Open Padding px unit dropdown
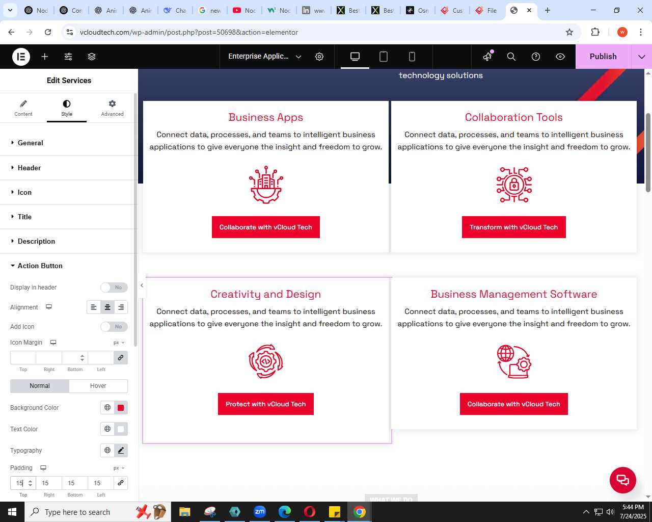This screenshot has width=652, height=522. (119, 468)
